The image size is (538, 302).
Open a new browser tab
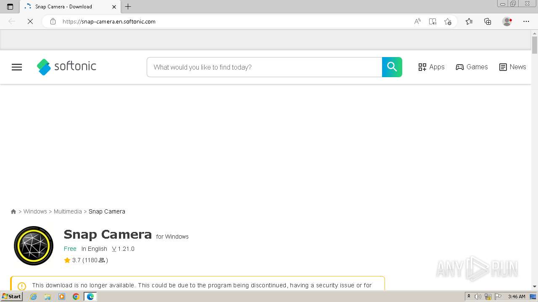tap(128, 7)
